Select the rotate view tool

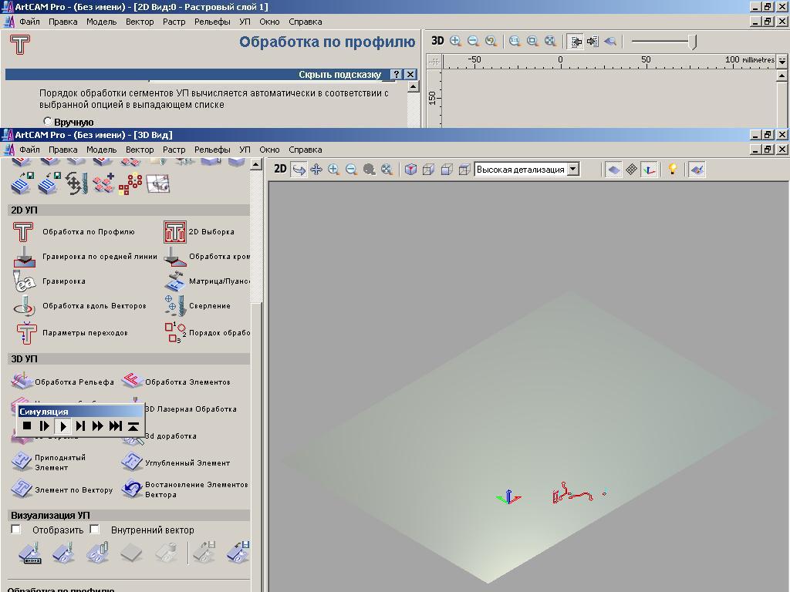click(x=299, y=170)
